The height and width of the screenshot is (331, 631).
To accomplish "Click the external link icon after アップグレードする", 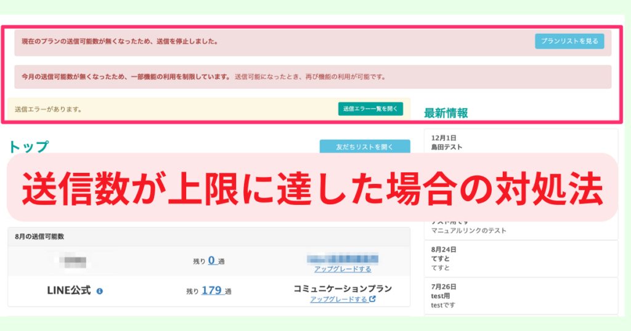I will 372,300.
